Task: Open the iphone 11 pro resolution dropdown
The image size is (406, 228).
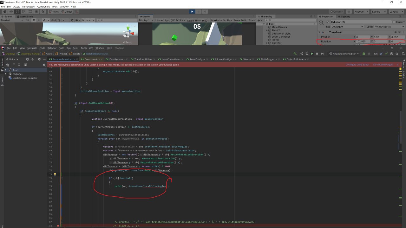Action: (x=170, y=20)
